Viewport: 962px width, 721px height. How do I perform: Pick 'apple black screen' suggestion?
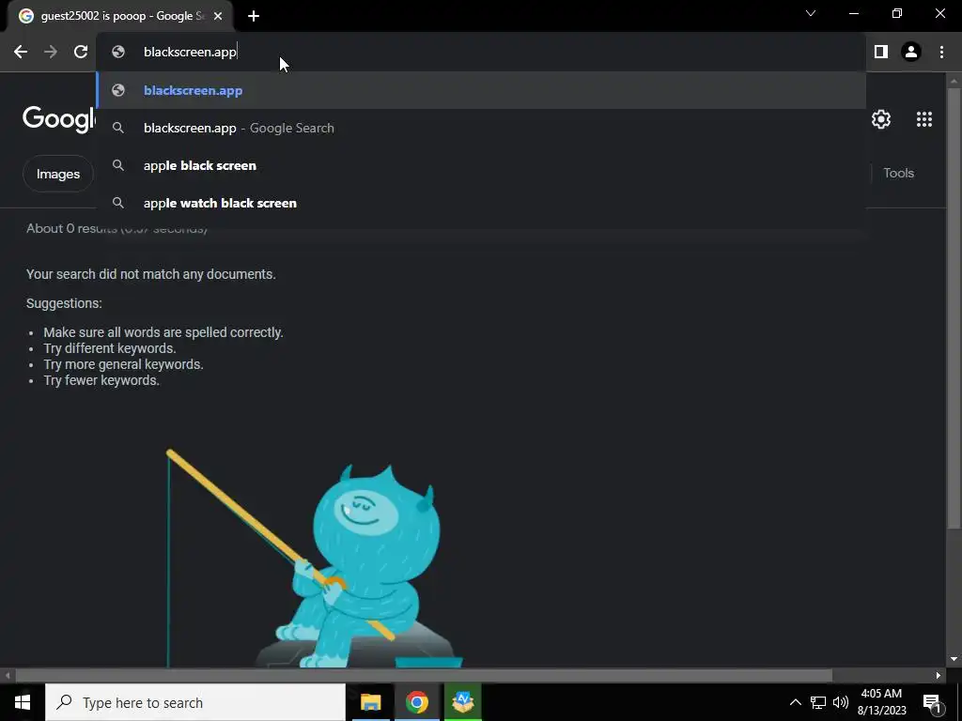point(481,165)
